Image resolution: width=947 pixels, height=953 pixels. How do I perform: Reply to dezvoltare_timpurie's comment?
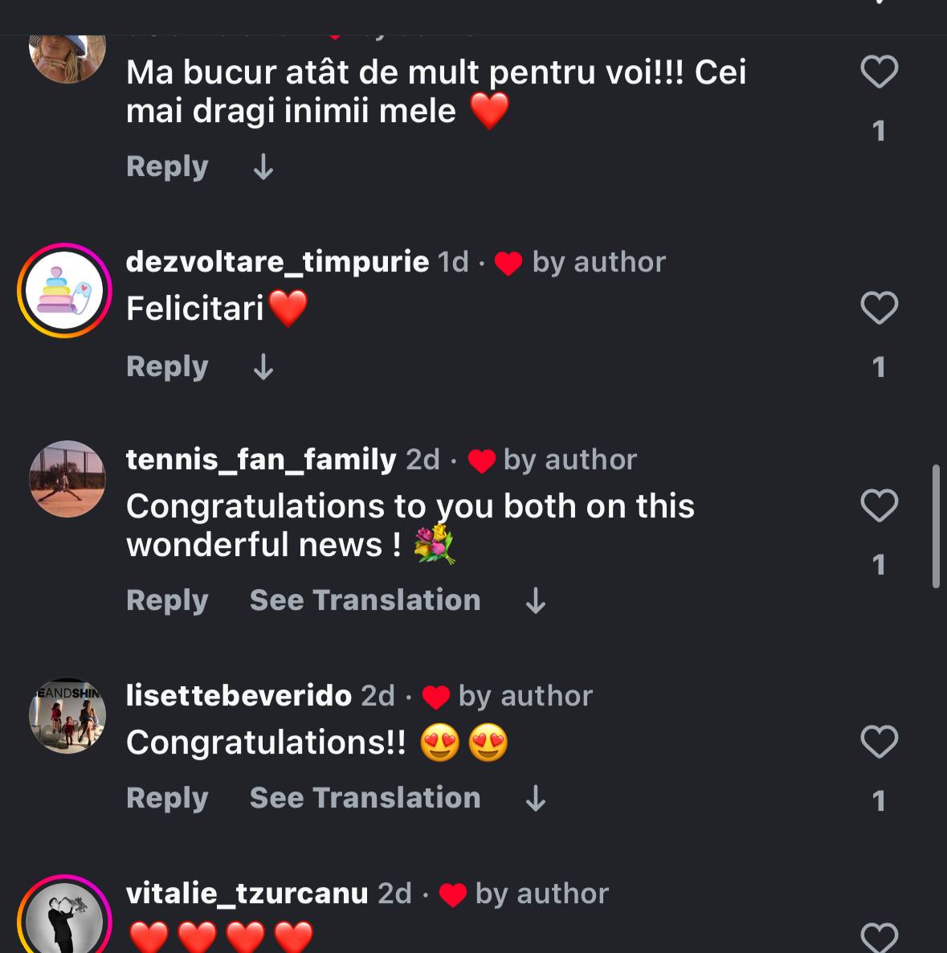(167, 366)
